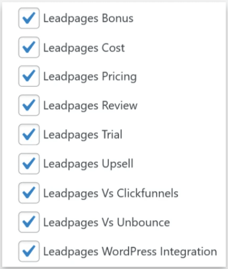Uncheck the Leadpages Bonus checkbox
Image resolution: width=228 pixels, height=269 pixels.
[29, 18]
